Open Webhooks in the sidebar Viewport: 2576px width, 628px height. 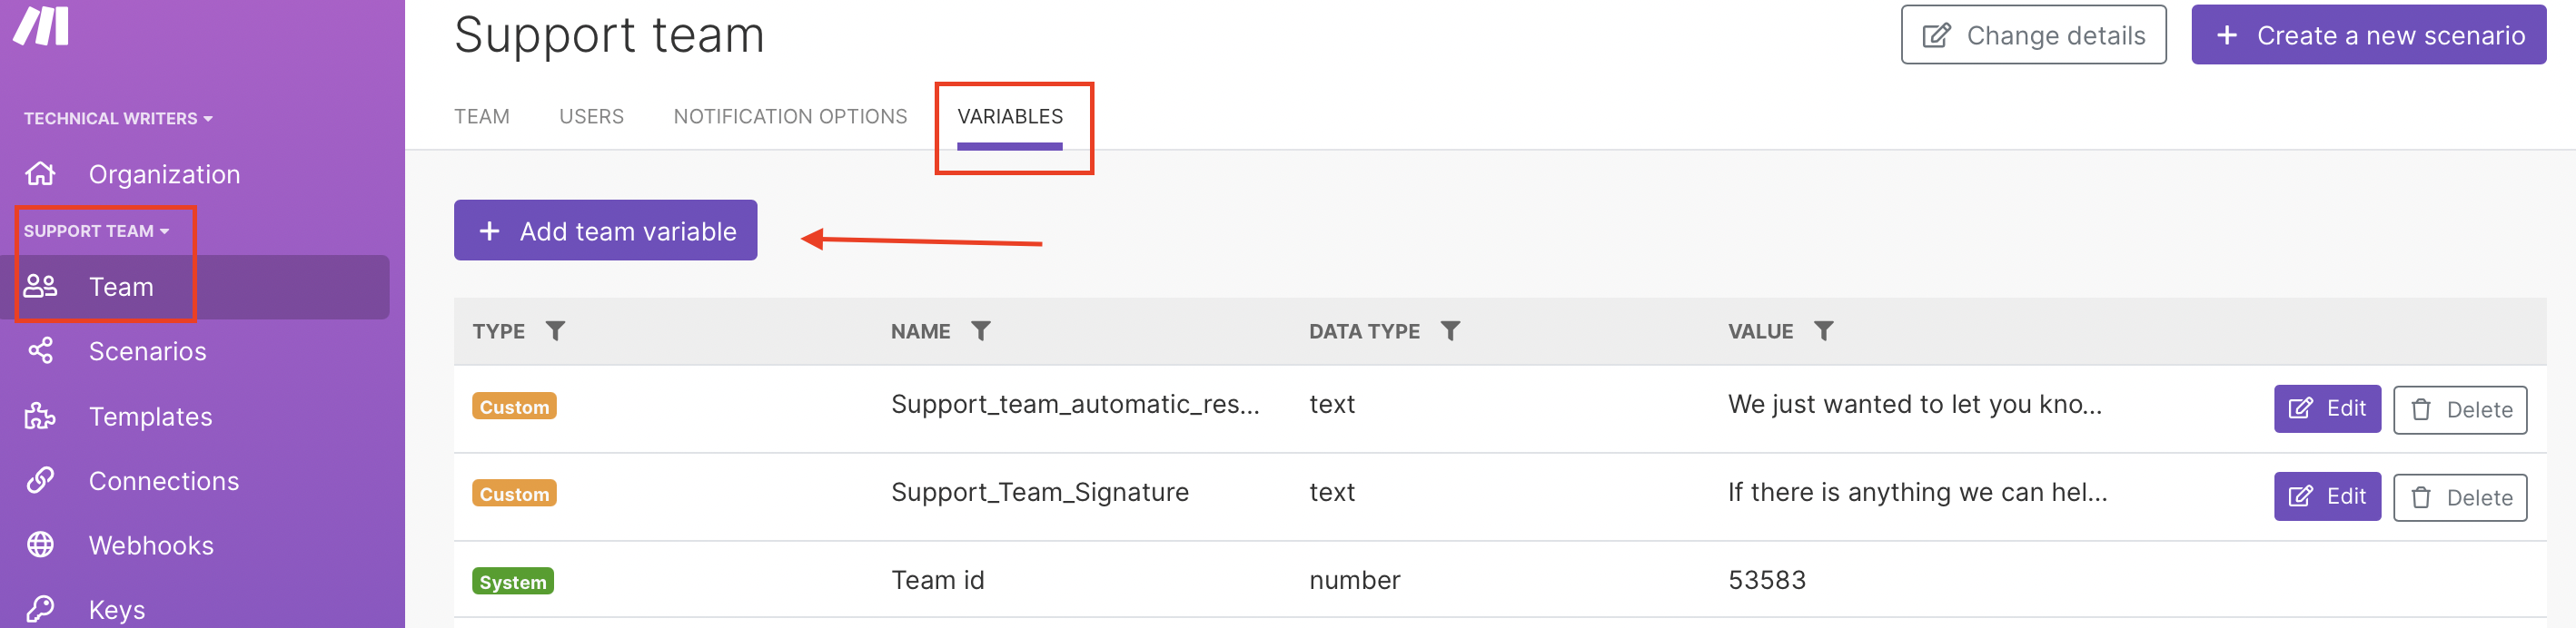coord(151,545)
